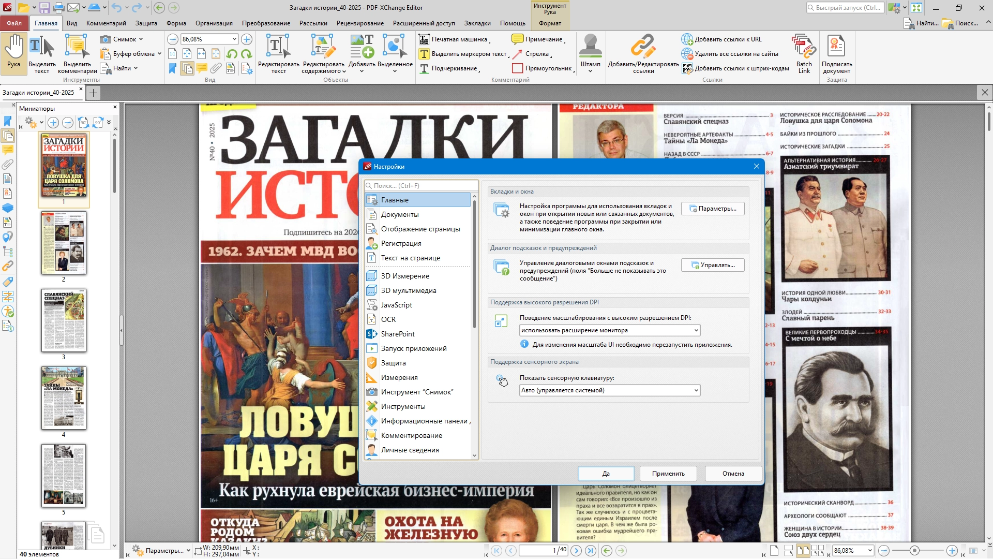Image resolution: width=993 pixels, height=559 pixels.
Task: Click the rotate clockwise icon in ribbon
Action: coord(246,54)
